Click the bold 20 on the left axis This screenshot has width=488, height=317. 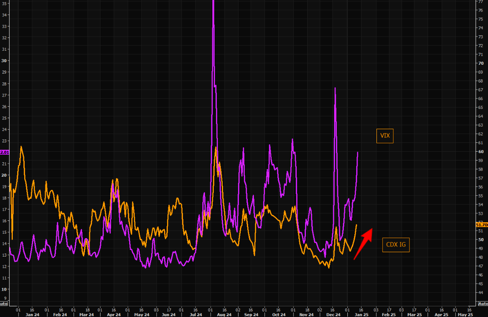[4, 175]
